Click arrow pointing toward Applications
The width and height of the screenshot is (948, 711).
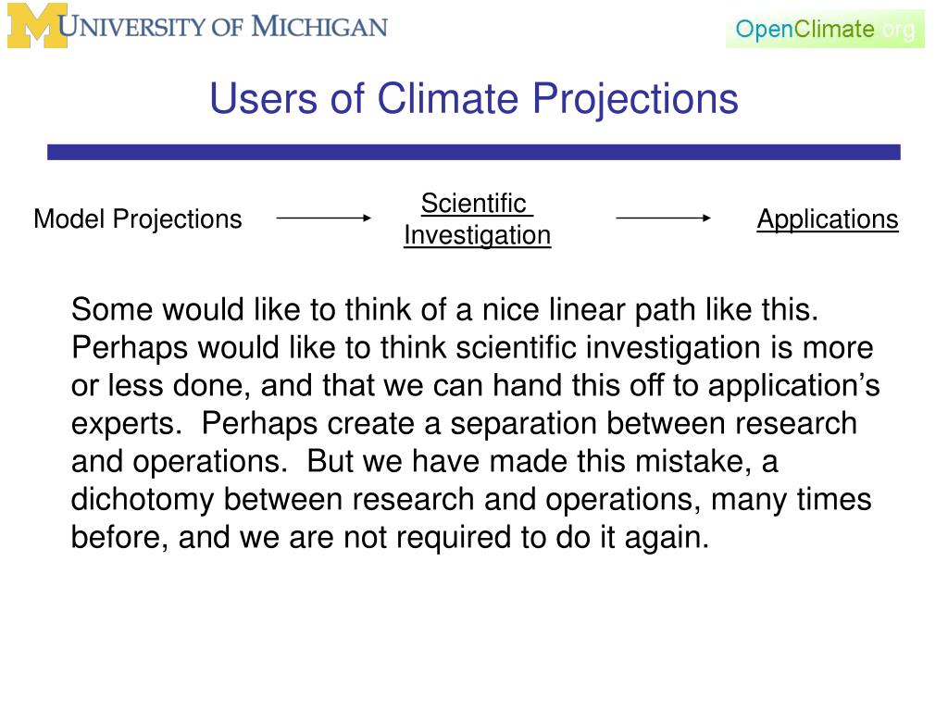(x=663, y=218)
